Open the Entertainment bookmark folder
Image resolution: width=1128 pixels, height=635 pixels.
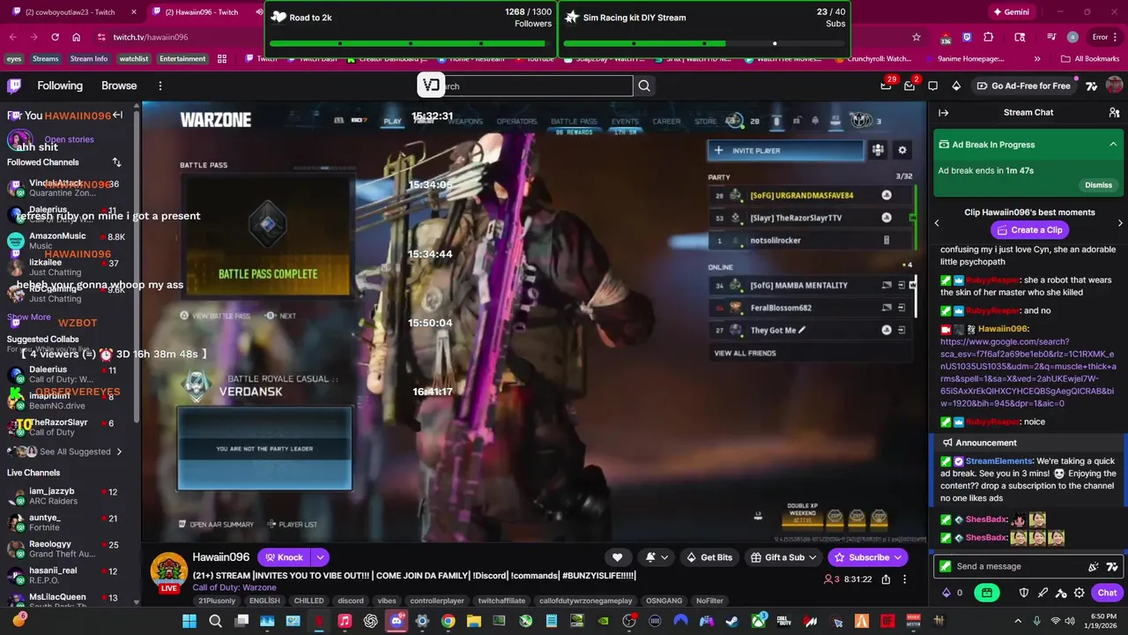[x=182, y=59]
